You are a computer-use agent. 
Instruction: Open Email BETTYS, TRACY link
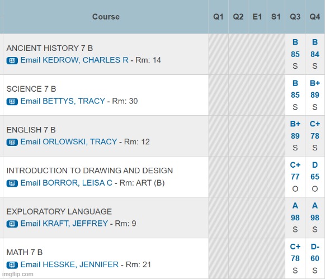(x=63, y=101)
